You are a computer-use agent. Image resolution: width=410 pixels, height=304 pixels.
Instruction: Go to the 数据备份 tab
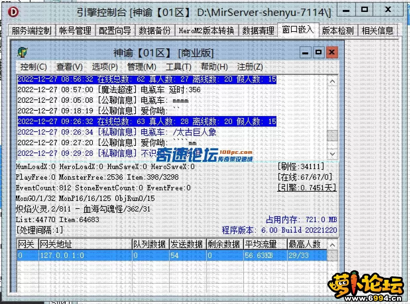click(x=155, y=31)
